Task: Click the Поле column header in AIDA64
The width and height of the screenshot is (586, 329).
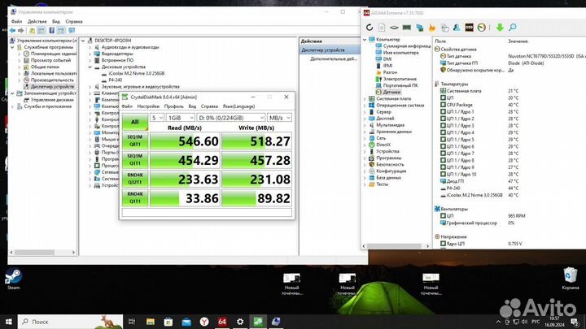Action: 440,41
